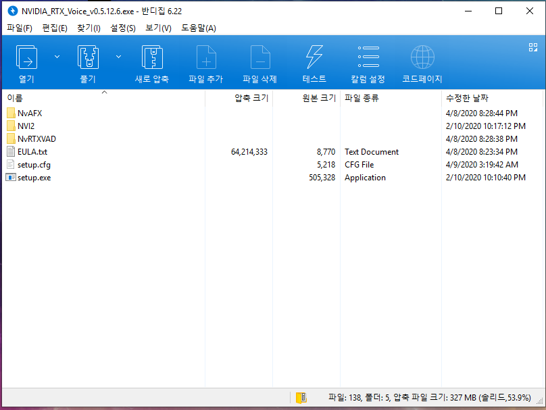Open the 도움말(A) menu
The width and height of the screenshot is (546, 410).
click(199, 28)
